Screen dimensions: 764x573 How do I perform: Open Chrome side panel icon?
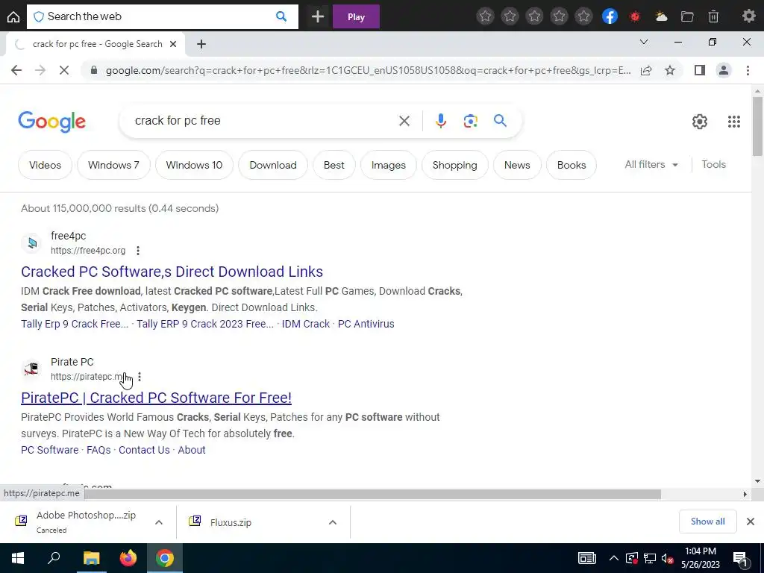click(700, 70)
